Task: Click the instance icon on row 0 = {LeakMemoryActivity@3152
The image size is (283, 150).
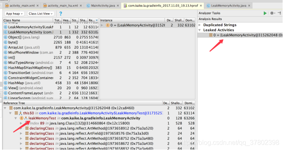Action: click(x=107, y=25)
